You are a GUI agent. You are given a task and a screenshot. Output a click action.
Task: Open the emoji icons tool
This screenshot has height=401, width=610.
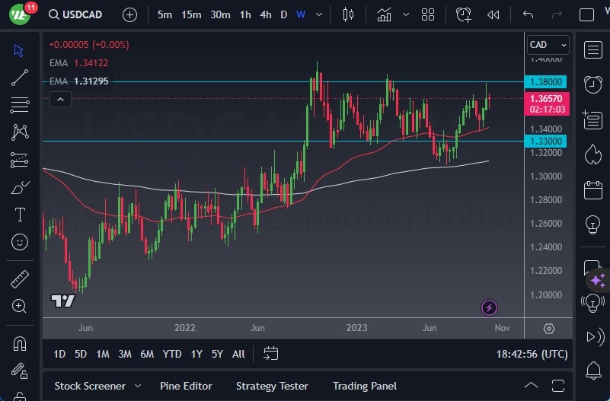(x=20, y=242)
